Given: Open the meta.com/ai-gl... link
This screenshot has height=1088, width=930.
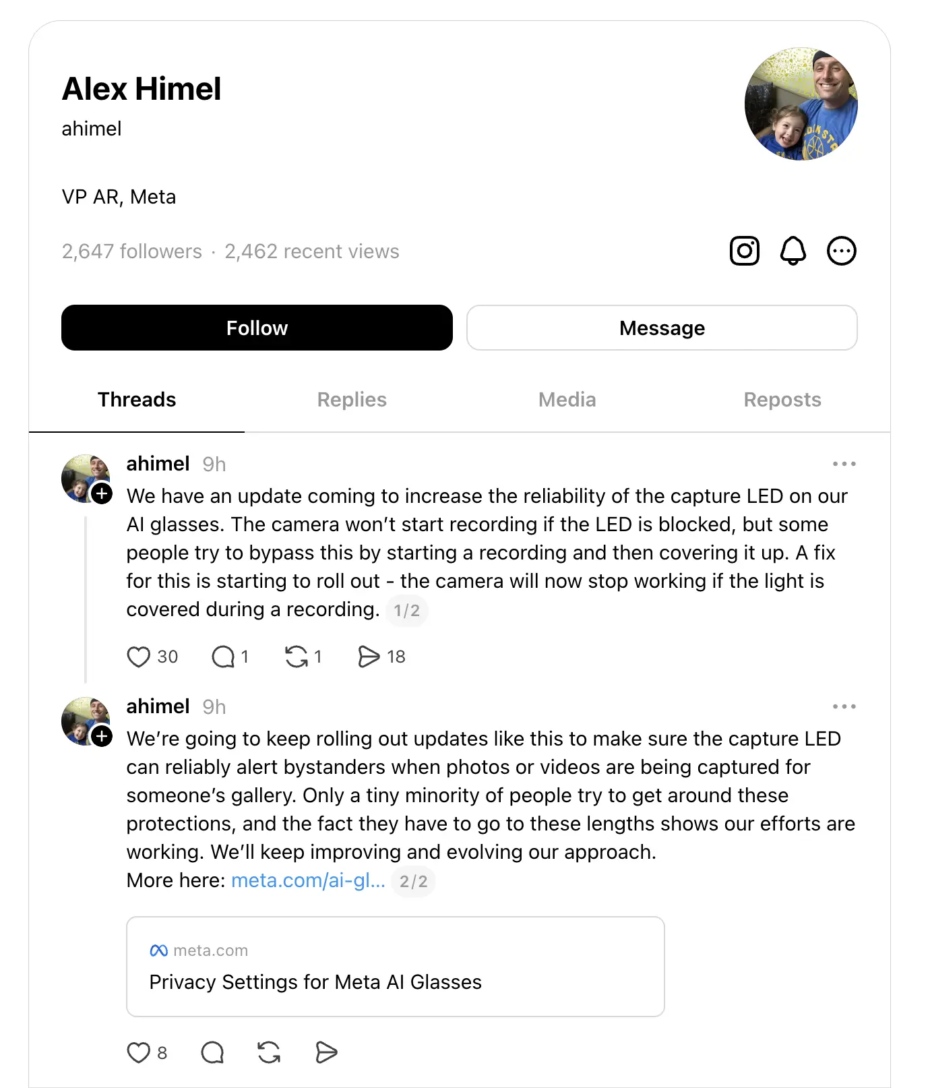Looking at the screenshot, I should tap(308, 880).
